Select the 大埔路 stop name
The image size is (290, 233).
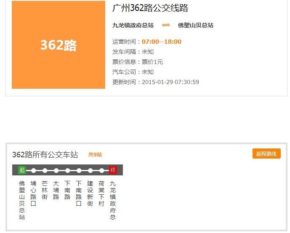[x=56, y=190]
